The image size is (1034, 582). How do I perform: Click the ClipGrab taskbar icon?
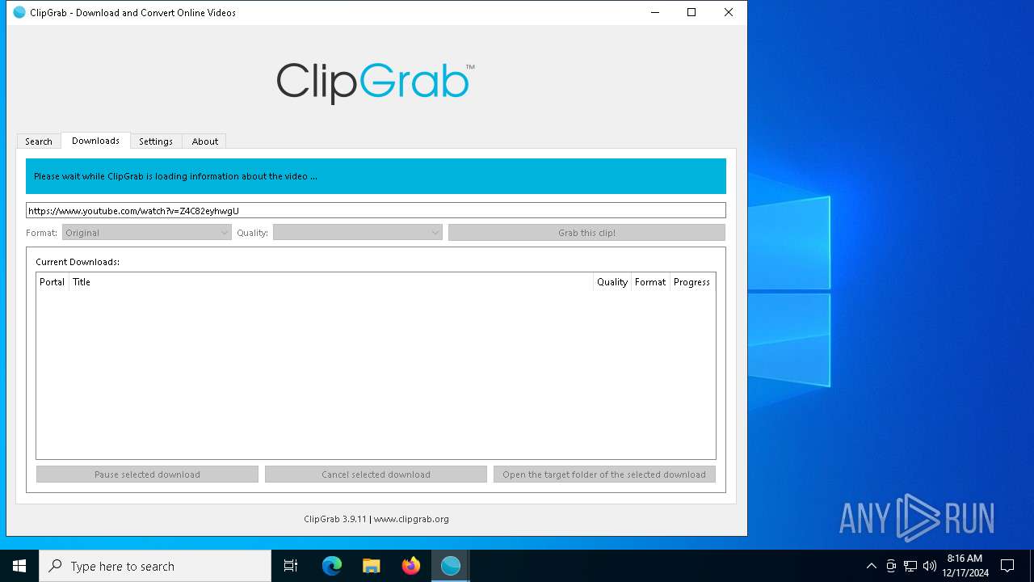click(x=451, y=566)
